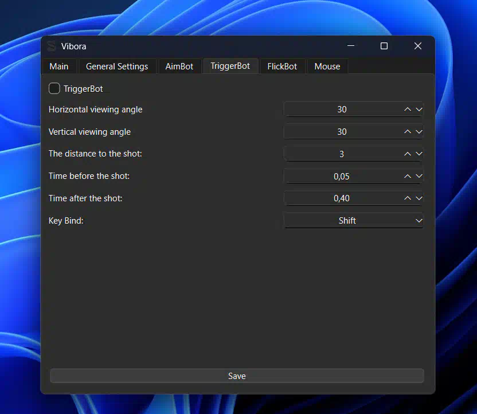Decrease the distance to the shot value
The image size is (477, 414).
[419, 153]
